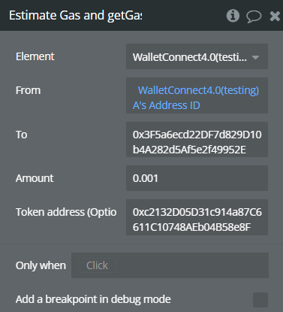The image size is (283, 312).
Task: Click the Token address (Optional) label
Action: point(66,212)
